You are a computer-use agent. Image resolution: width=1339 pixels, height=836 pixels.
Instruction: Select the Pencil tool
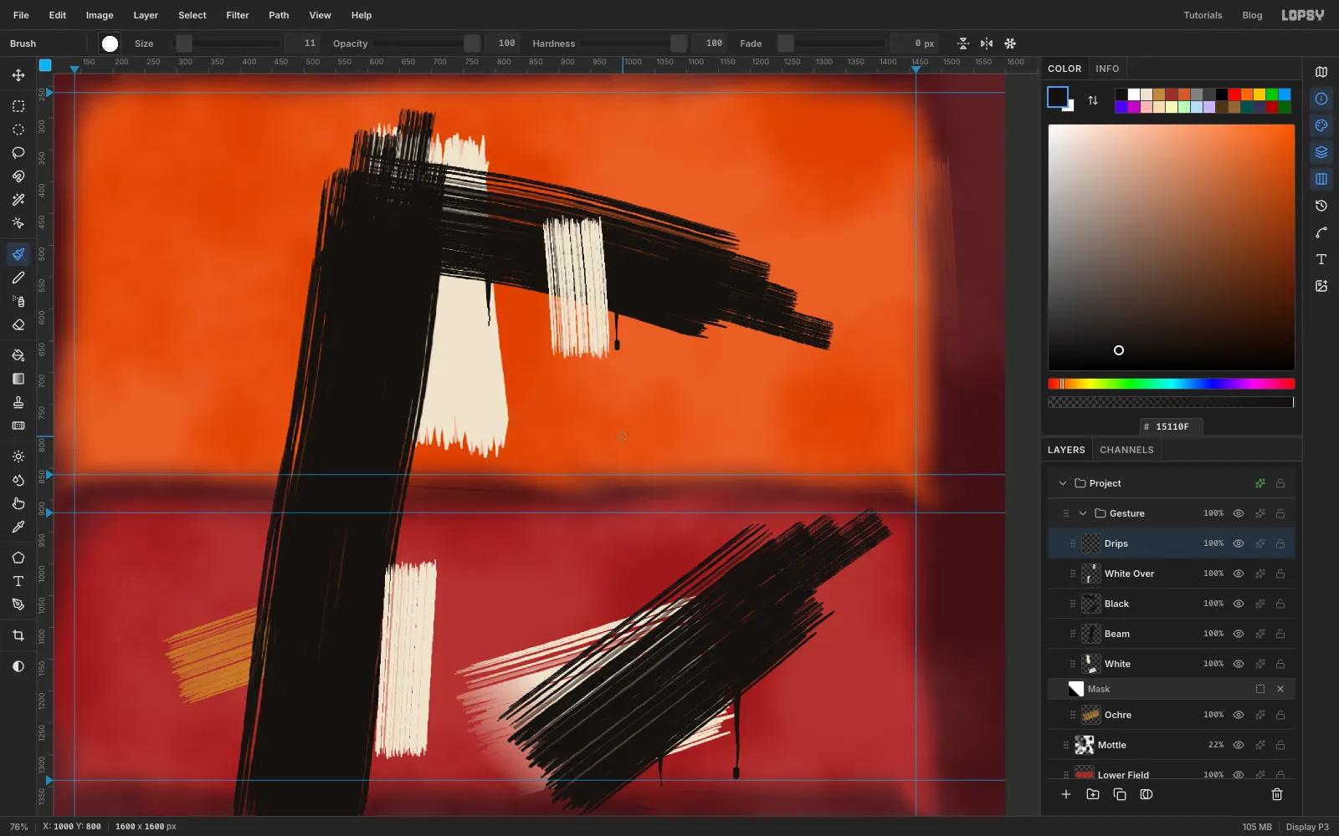[x=18, y=278]
